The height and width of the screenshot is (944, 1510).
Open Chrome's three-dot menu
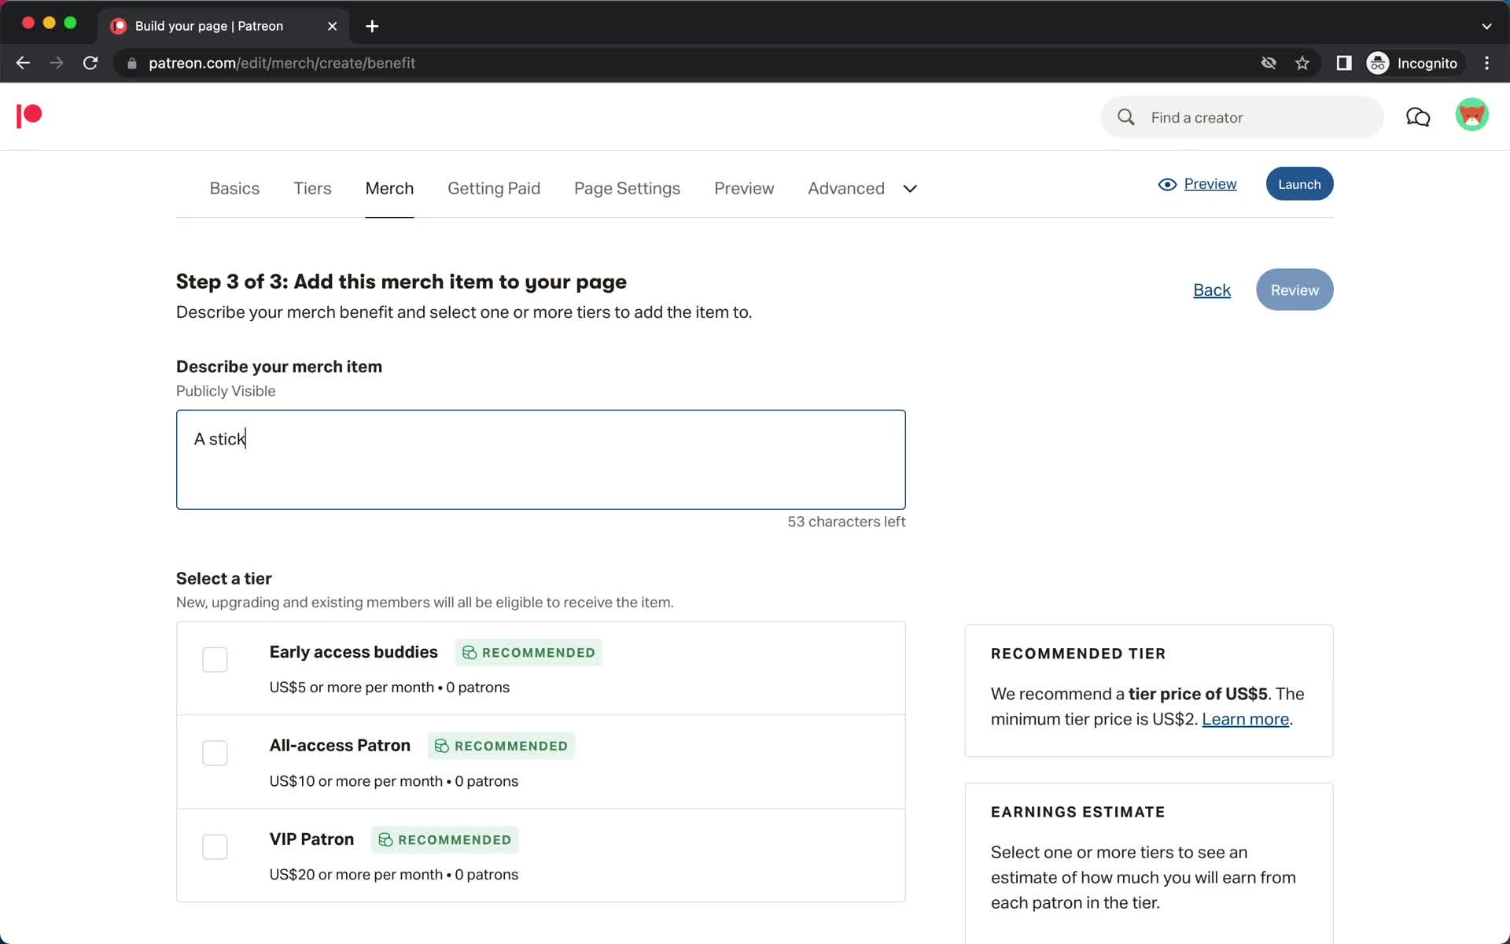[1486, 63]
